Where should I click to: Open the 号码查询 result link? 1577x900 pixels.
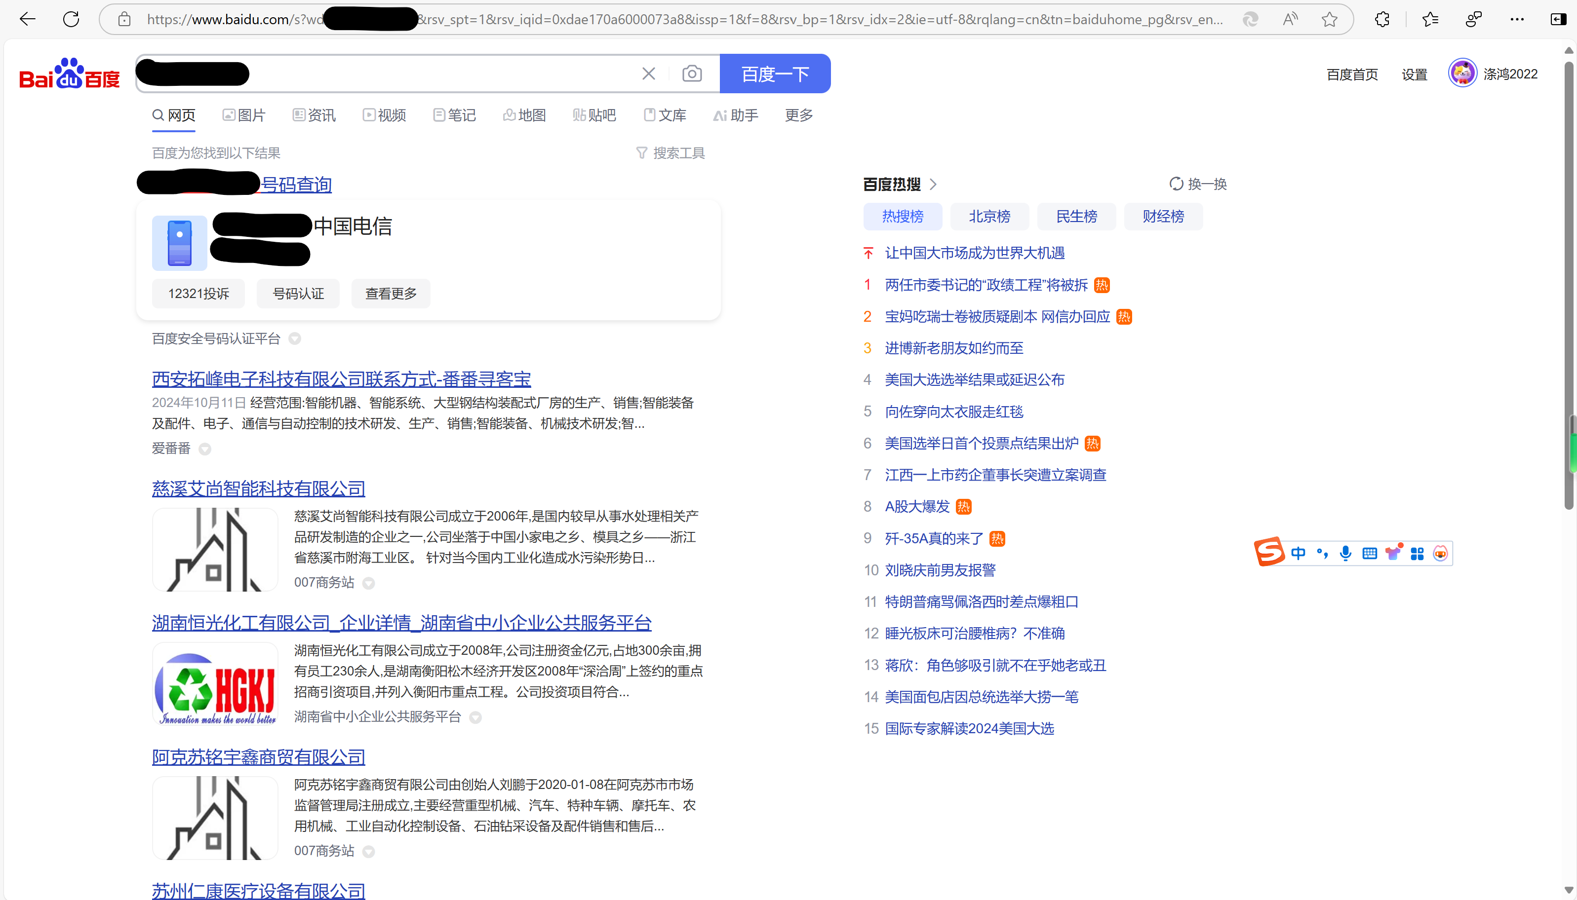pyautogui.click(x=297, y=184)
